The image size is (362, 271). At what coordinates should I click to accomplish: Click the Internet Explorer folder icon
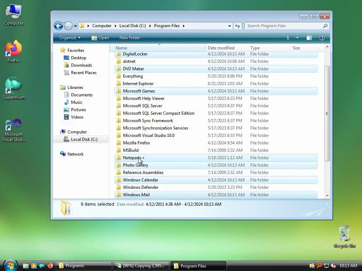point(119,83)
